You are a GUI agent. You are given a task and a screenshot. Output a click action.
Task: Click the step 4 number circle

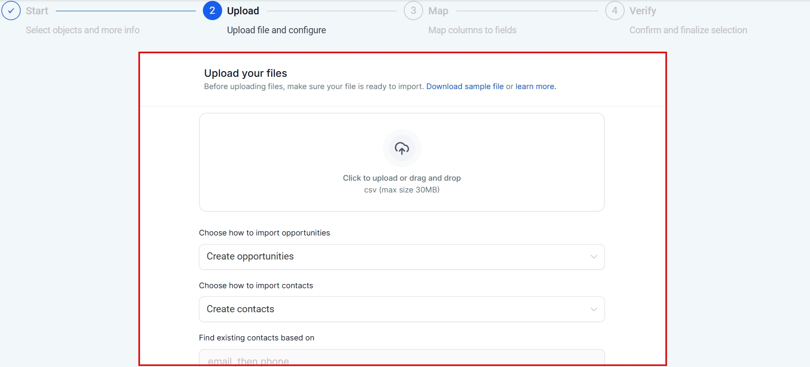click(615, 11)
